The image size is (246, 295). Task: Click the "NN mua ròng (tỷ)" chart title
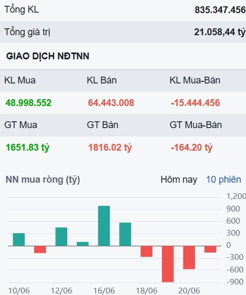point(43,180)
